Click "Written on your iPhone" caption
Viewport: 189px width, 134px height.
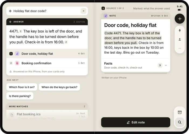[x=114, y=78]
